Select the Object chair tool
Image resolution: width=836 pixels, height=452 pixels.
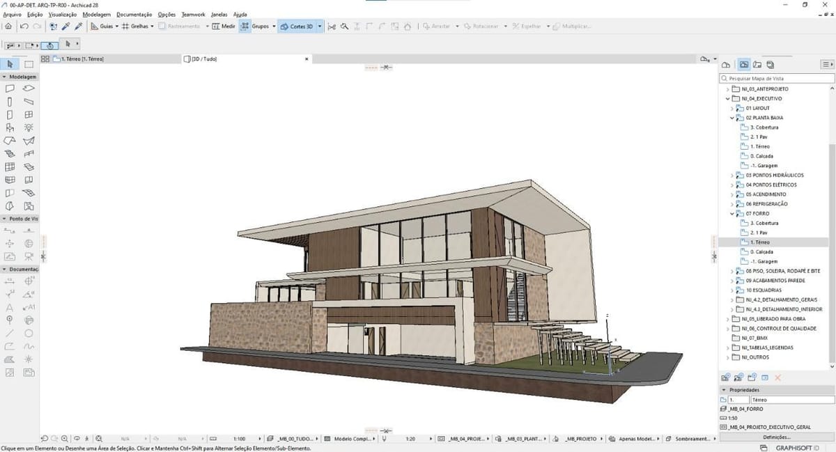[10, 128]
